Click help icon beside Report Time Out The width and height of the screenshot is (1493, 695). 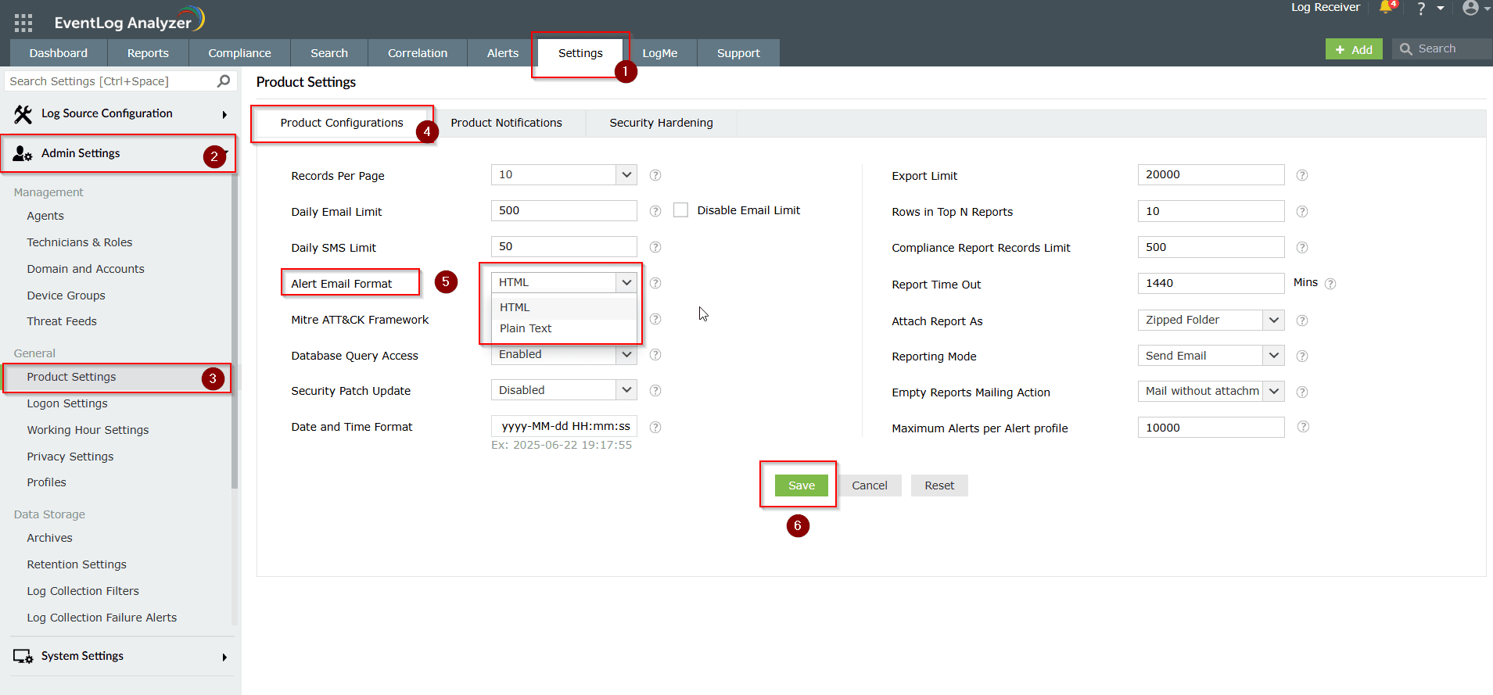click(1330, 284)
